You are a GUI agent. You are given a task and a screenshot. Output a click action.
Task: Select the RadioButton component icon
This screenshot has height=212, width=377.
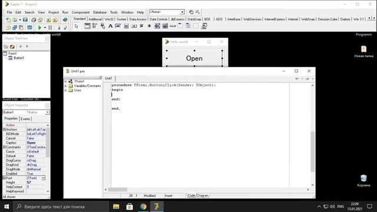point(149,26)
